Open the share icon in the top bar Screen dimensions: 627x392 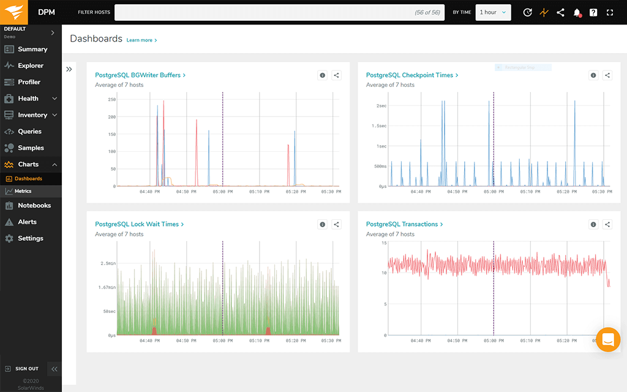(560, 12)
